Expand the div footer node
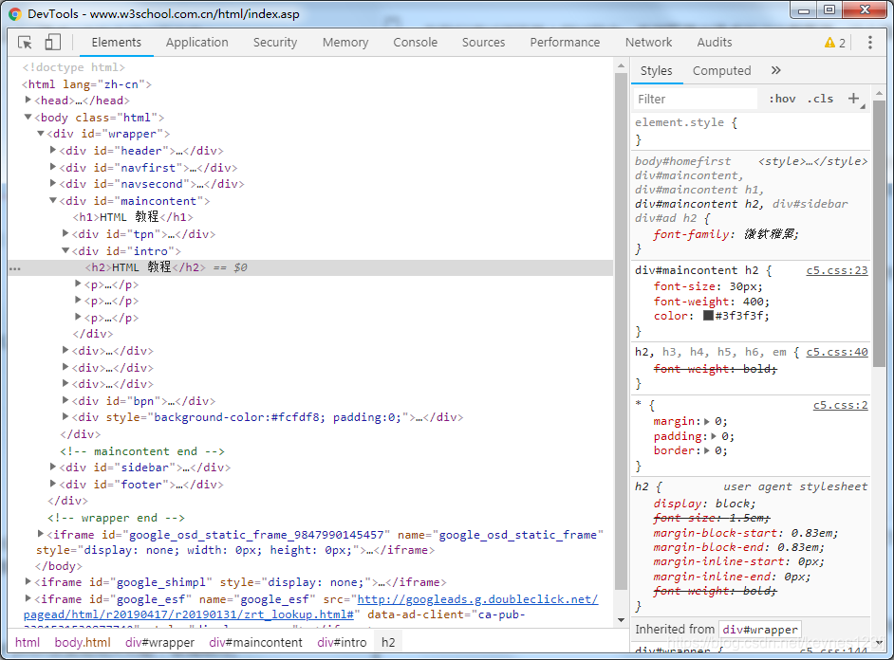Image resolution: width=894 pixels, height=660 pixels. (x=53, y=484)
